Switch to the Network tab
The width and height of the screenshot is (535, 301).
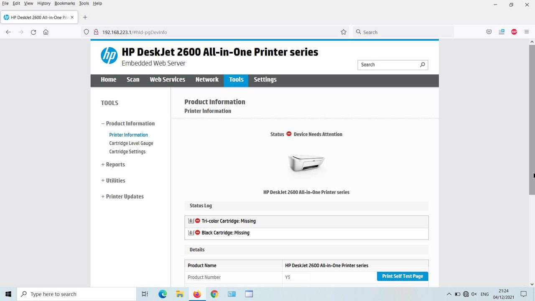click(207, 79)
